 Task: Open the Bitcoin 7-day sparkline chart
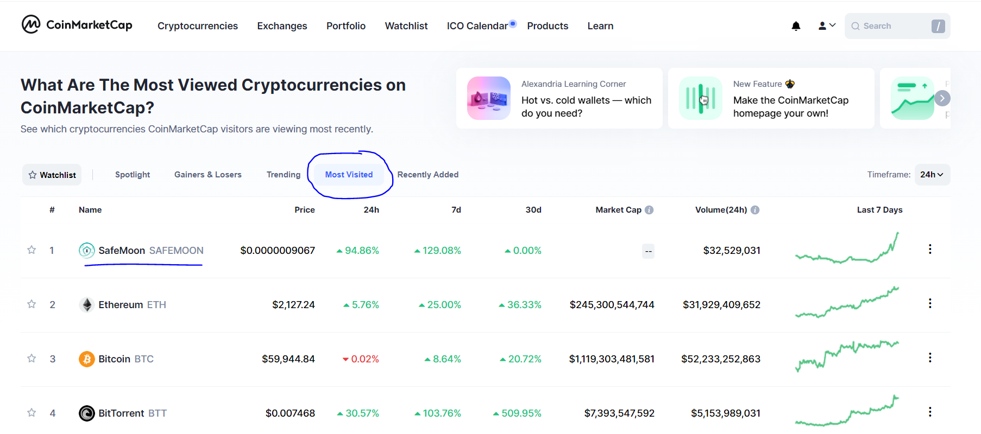847,356
